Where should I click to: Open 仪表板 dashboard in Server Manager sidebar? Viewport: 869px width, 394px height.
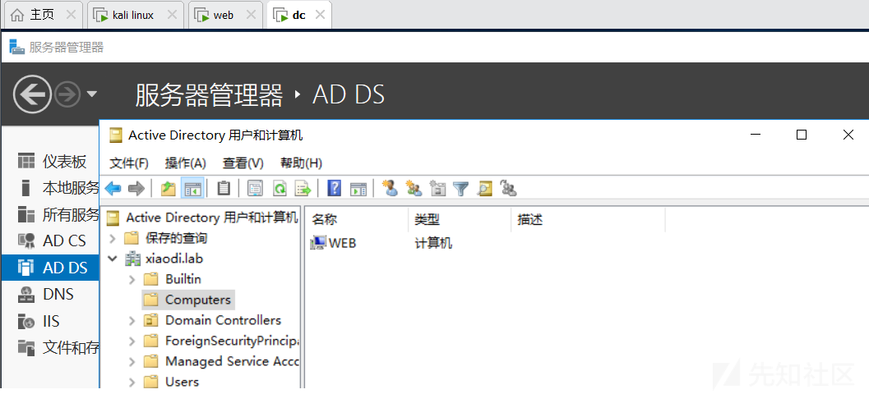coord(52,162)
